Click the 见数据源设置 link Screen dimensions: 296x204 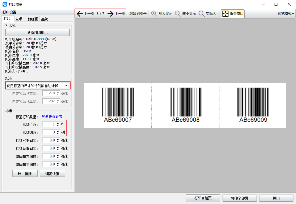52,117
